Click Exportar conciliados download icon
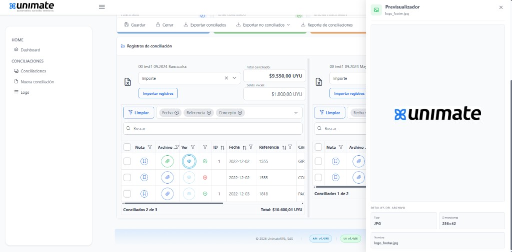512x252 pixels. 186,25
